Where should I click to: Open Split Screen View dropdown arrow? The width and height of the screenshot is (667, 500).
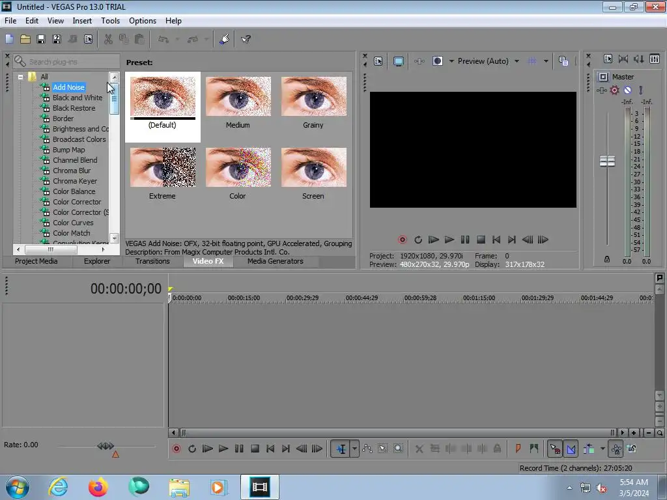[x=451, y=61]
